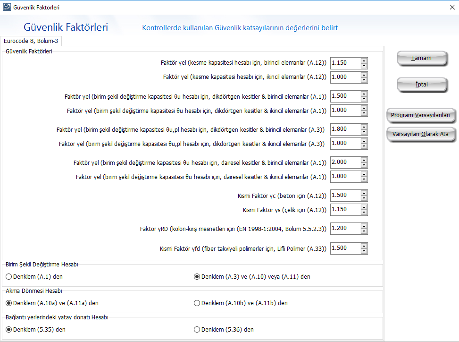Choose Denklem (5.35) den option
This screenshot has width=459, height=342.
coord(9,330)
